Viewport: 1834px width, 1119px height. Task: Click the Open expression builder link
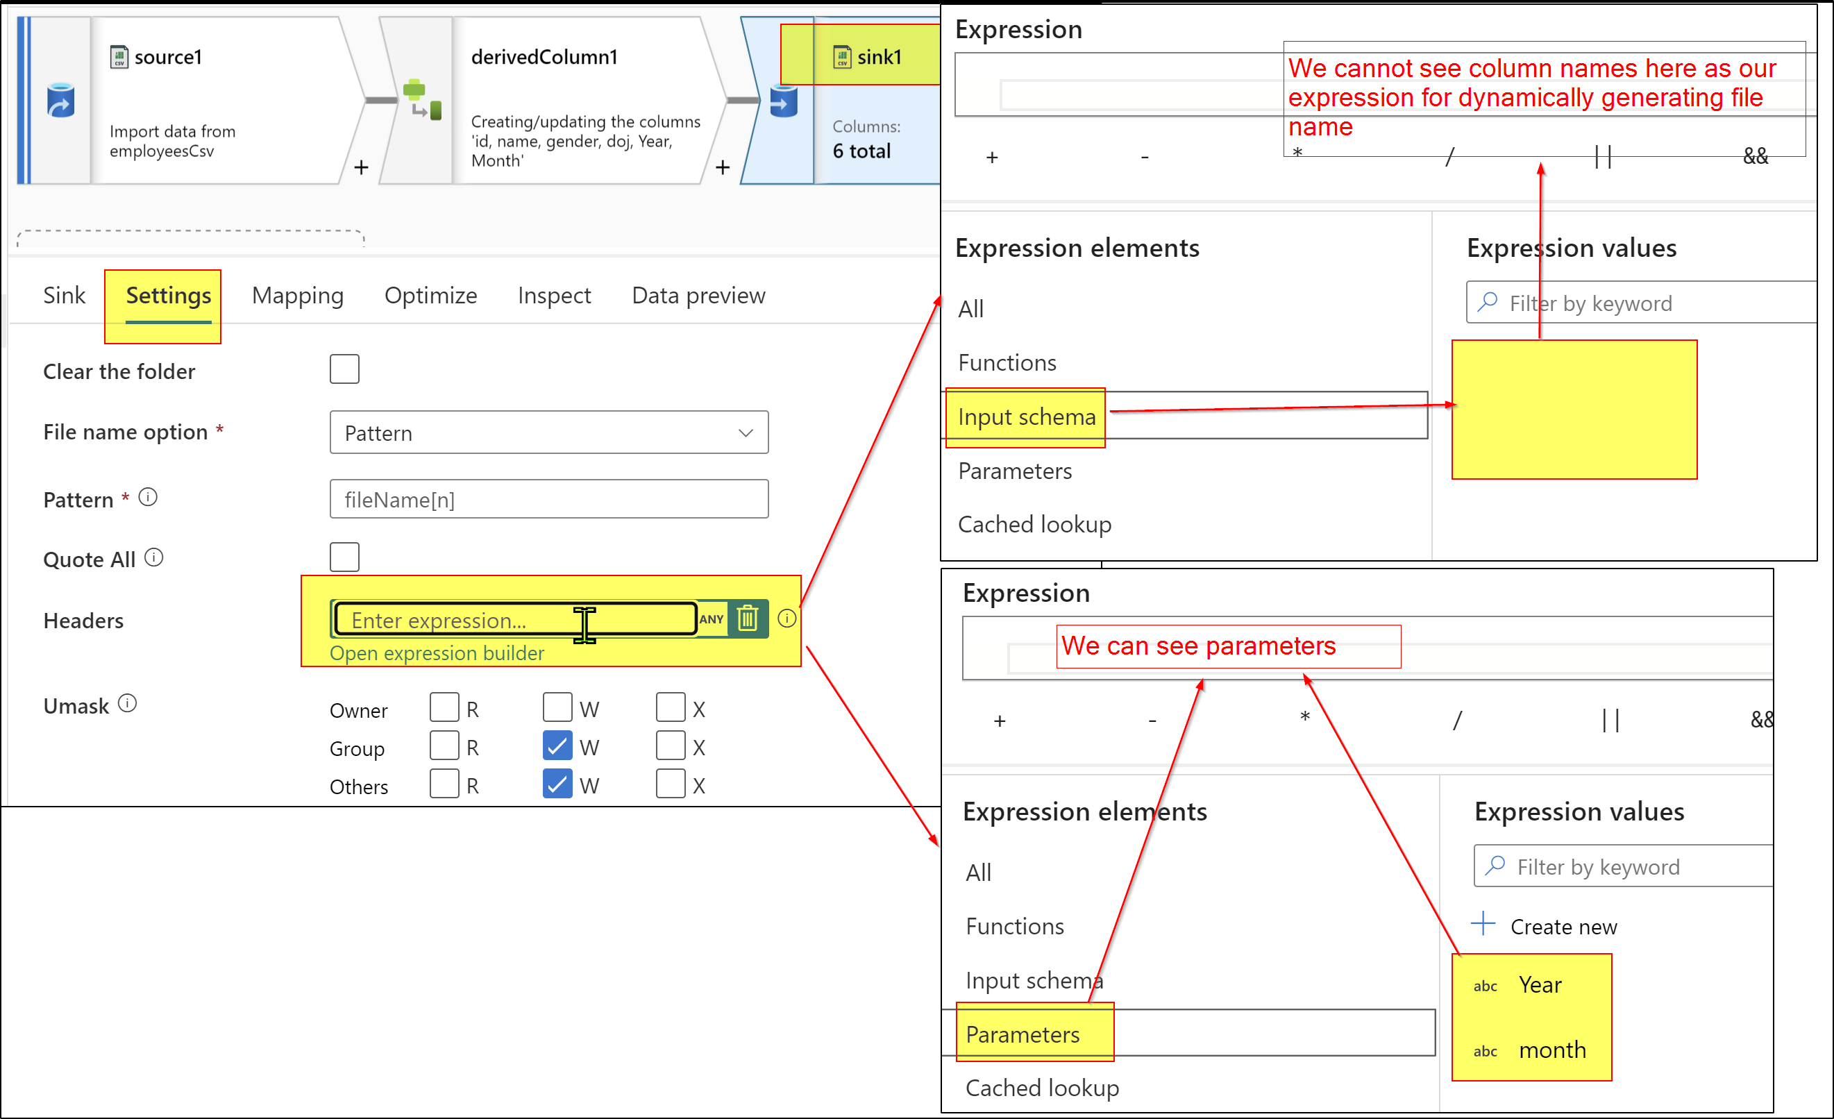[437, 653]
